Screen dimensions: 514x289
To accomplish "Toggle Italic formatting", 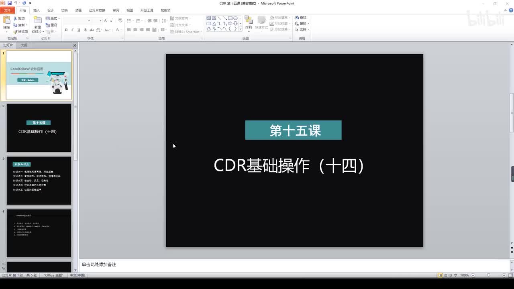I will (x=72, y=30).
